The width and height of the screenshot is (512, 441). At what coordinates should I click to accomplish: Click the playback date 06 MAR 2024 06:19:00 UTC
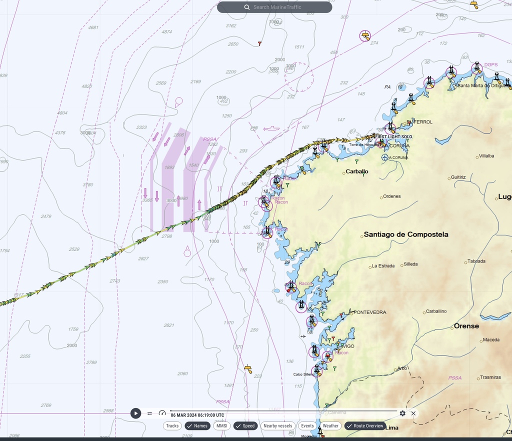(197, 415)
